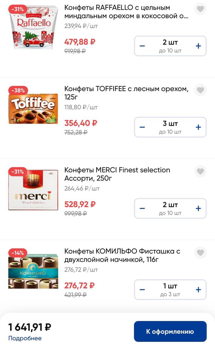Increase Raffaello quantity with plus button
This screenshot has height=347, width=215.
[198, 46]
